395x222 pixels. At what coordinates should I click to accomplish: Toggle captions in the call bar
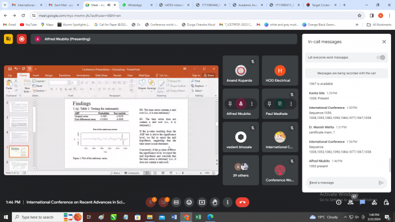[176, 202]
